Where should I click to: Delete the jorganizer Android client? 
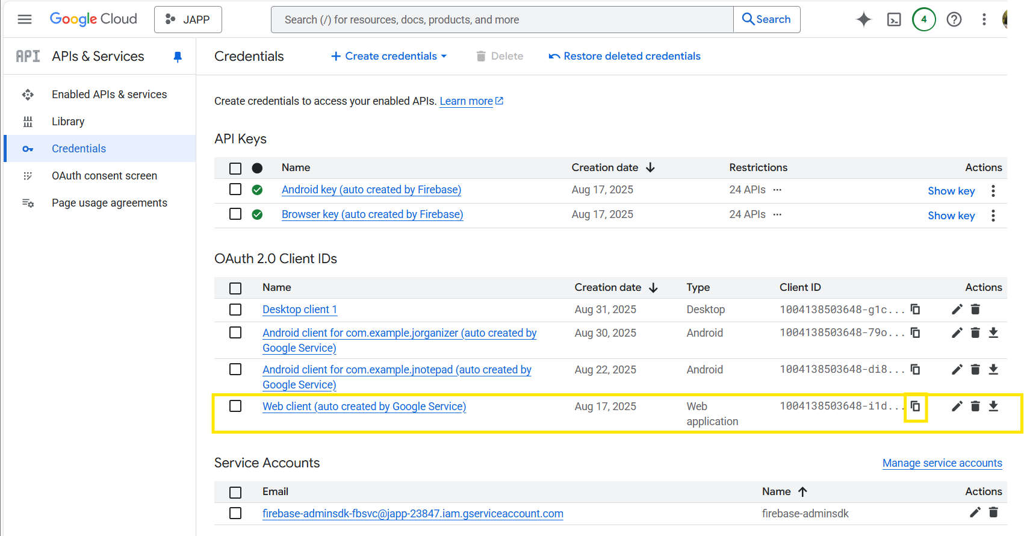975,333
